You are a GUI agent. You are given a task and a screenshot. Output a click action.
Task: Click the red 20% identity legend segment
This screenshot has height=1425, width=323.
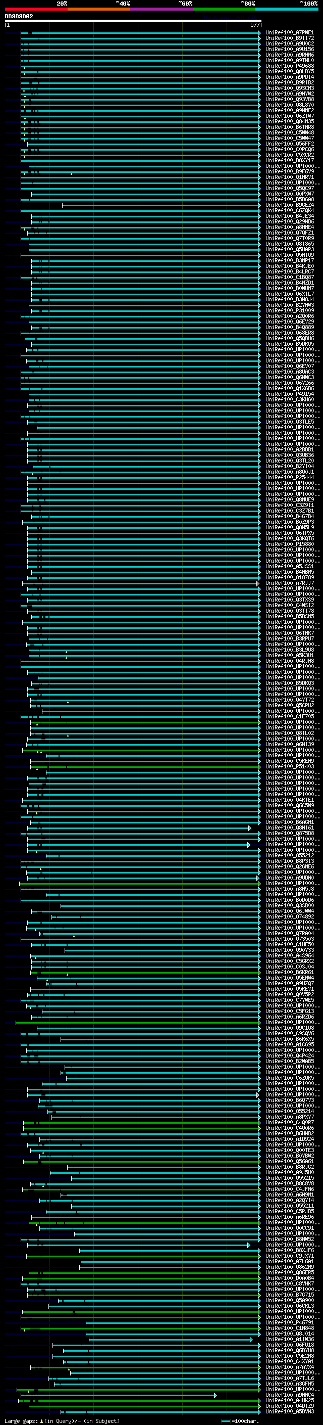point(36,9)
